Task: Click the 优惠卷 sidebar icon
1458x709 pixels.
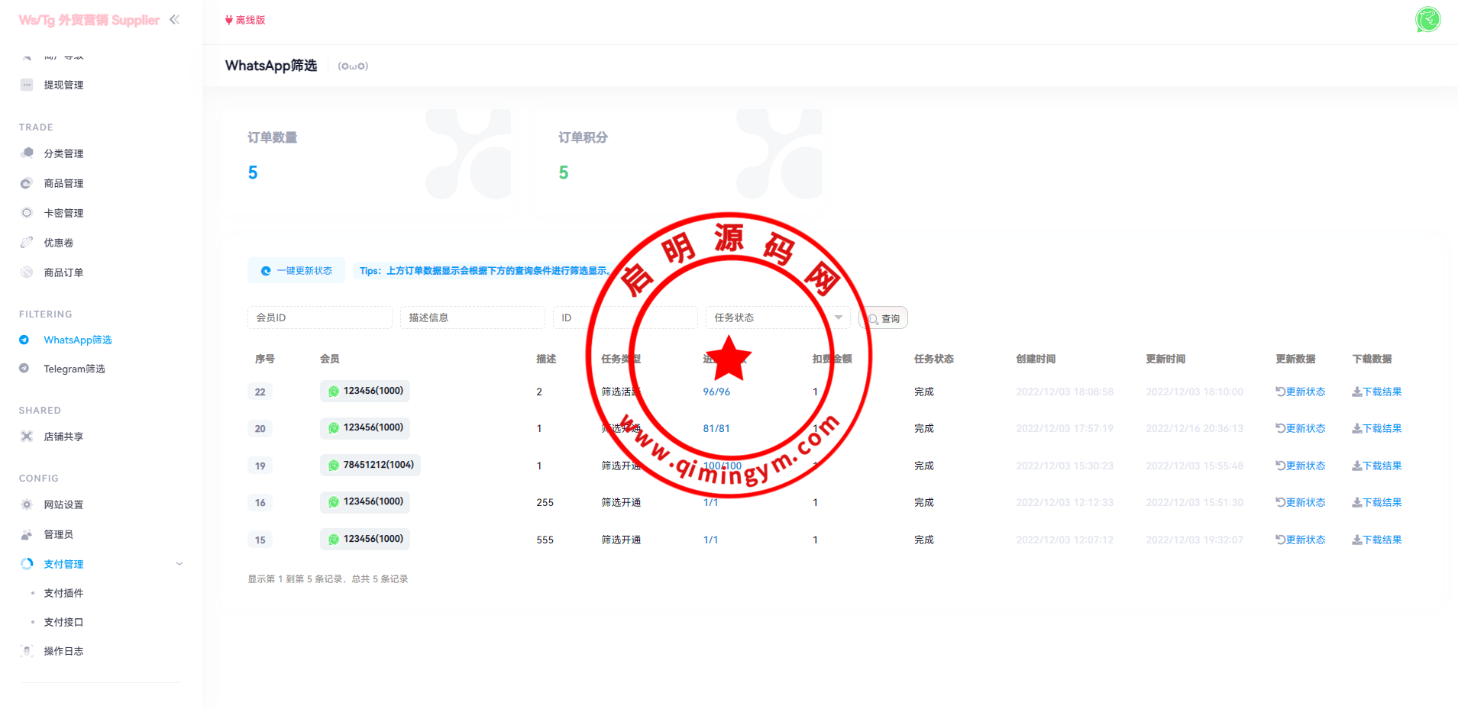Action: (x=27, y=243)
